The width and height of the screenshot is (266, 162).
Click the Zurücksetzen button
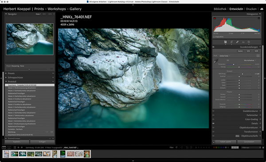(249, 142)
